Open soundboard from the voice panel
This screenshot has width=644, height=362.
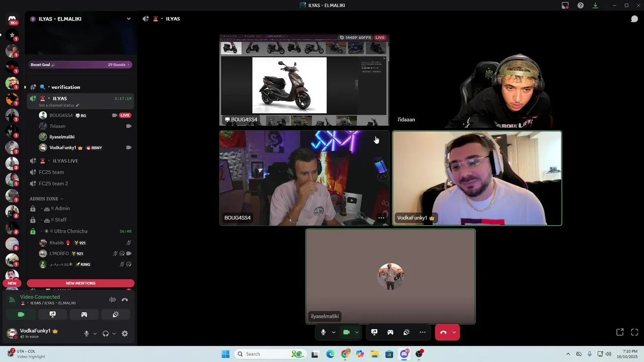(115, 314)
